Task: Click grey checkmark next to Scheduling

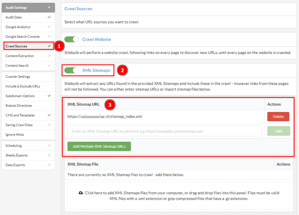Action: pos(49,145)
